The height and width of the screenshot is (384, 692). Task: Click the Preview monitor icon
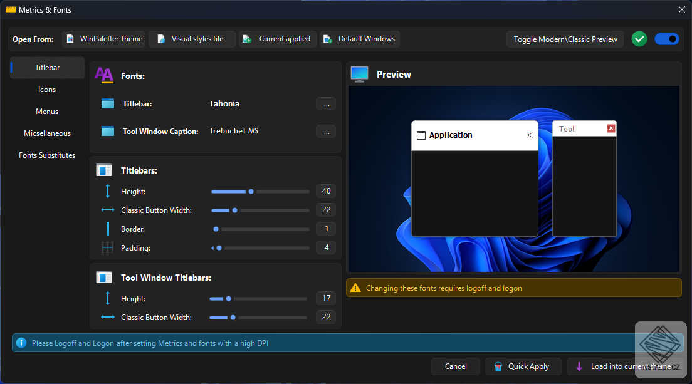[x=359, y=75]
